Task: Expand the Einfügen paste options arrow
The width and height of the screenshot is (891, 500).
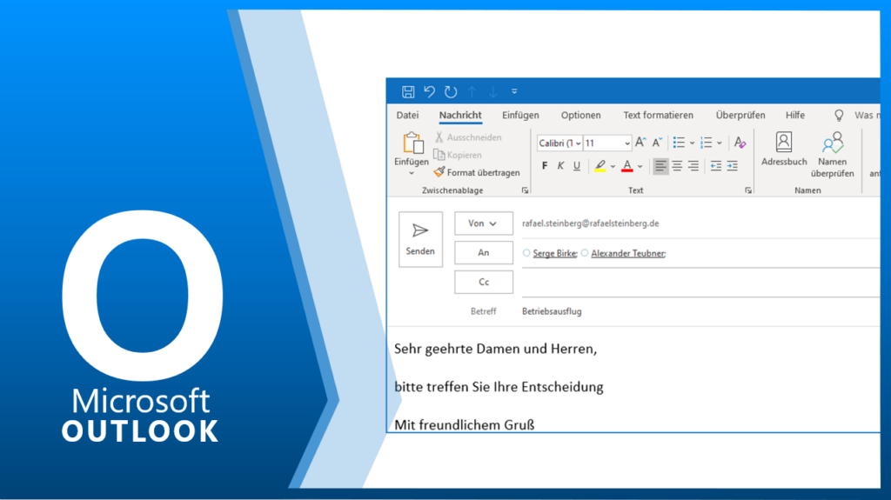Action: click(x=412, y=173)
